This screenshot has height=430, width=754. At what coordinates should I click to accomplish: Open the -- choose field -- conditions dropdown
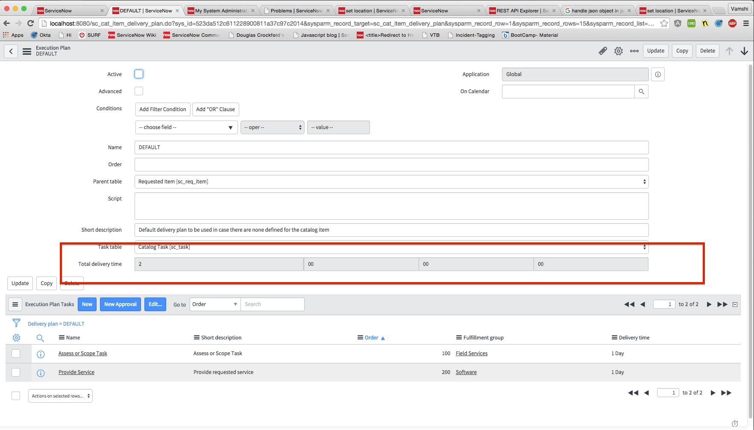186,127
